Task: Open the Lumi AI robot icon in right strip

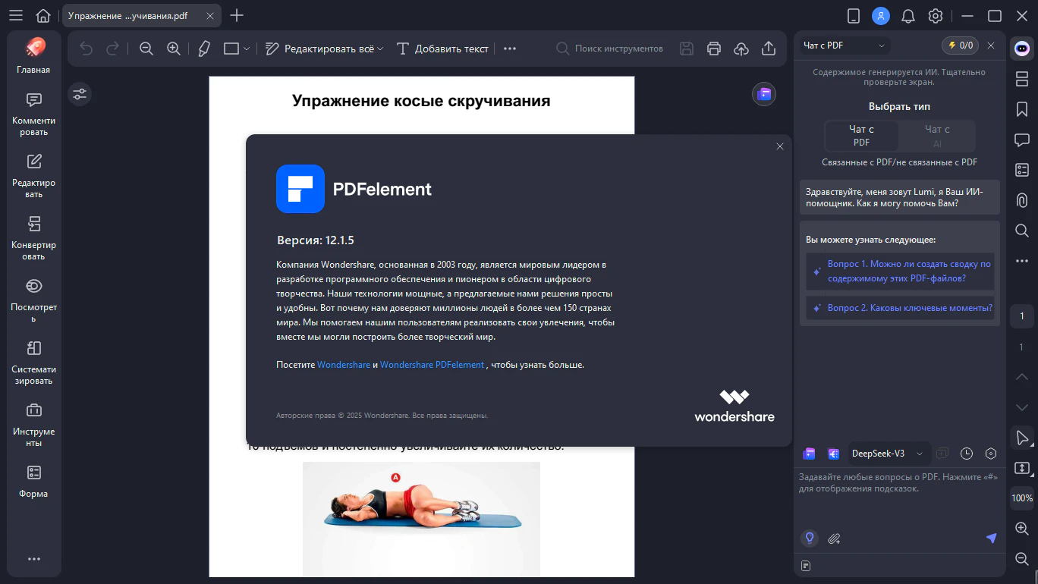Action: coord(1022,48)
